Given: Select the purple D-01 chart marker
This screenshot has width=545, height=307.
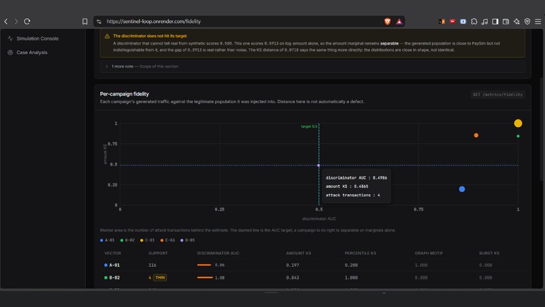Looking at the screenshot, I should (x=318, y=166).
